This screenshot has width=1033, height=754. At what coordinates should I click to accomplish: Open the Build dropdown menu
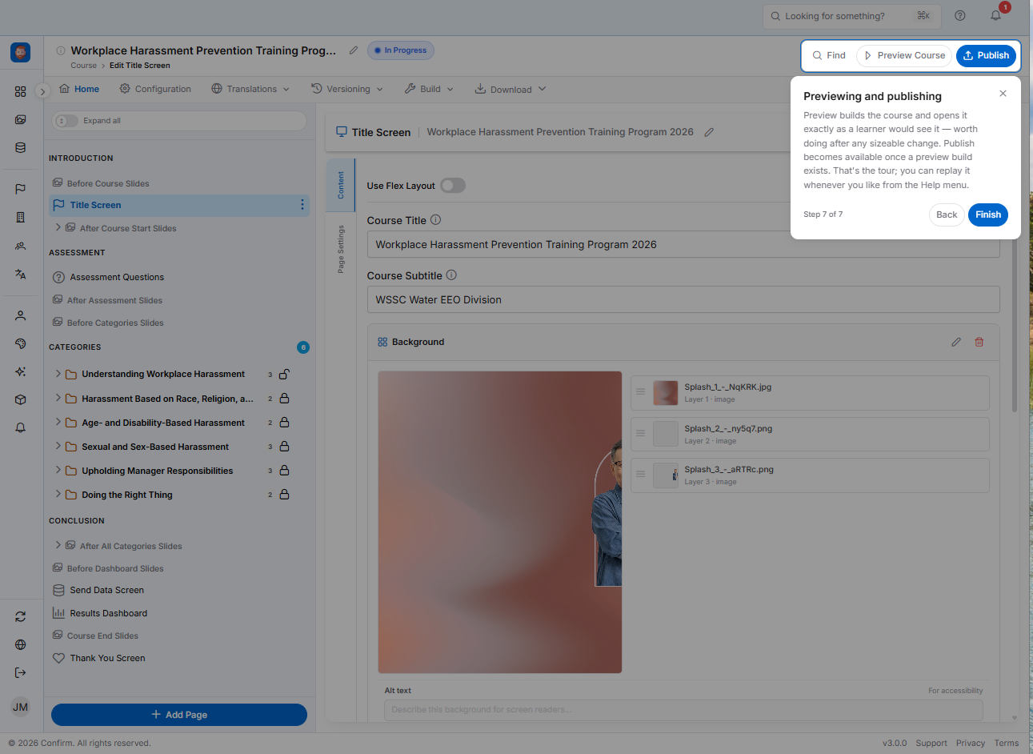429,89
